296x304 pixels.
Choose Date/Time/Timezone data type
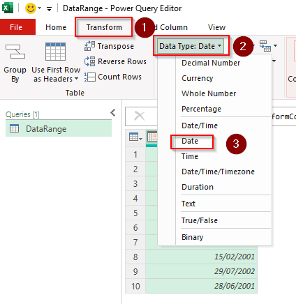pos(218,172)
